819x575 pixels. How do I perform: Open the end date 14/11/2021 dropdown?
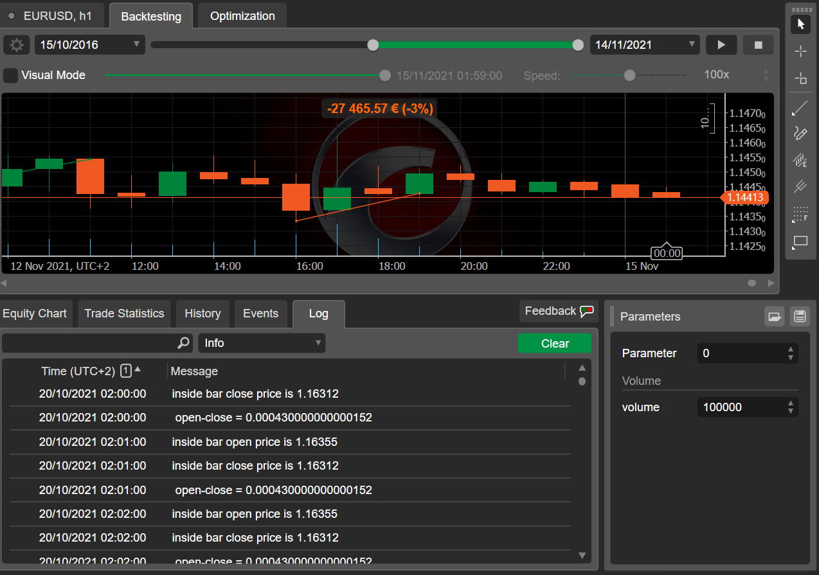pyautogui.click(x=645, y=45)
